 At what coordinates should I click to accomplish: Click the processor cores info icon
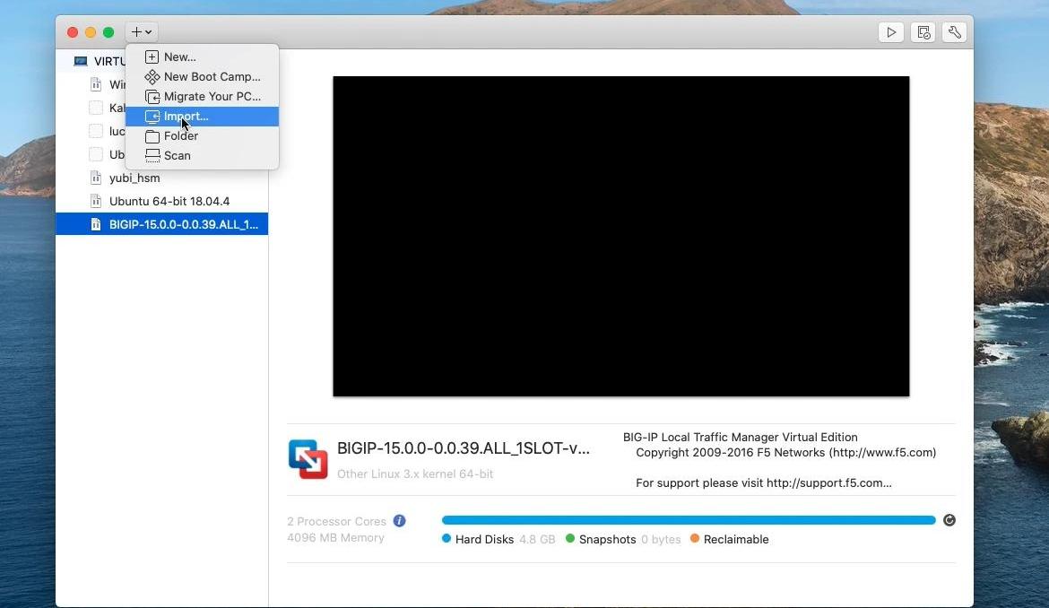399,520
